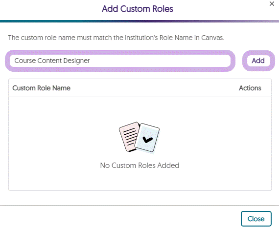Click the Add Custom Roles dialog title
This screenshot has height=228, width=279.
pyautogui.click(x=138, y=9)
